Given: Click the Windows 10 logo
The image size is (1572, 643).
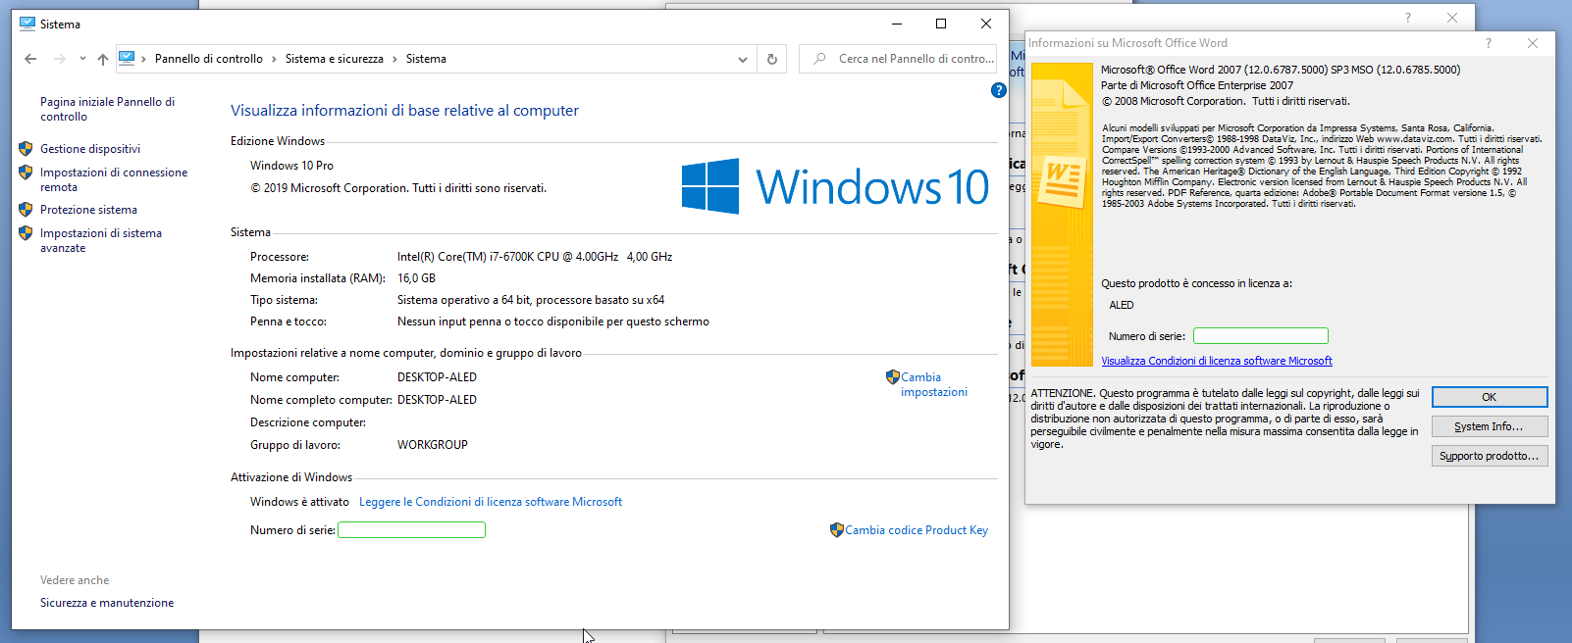Looking at the screenshot, I should [x=835, y=186].
